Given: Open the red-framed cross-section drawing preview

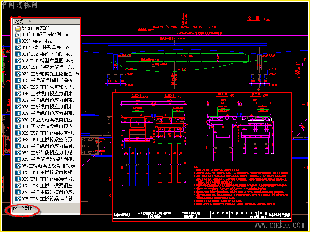Looking at the screenshot, I should [202, 157].
